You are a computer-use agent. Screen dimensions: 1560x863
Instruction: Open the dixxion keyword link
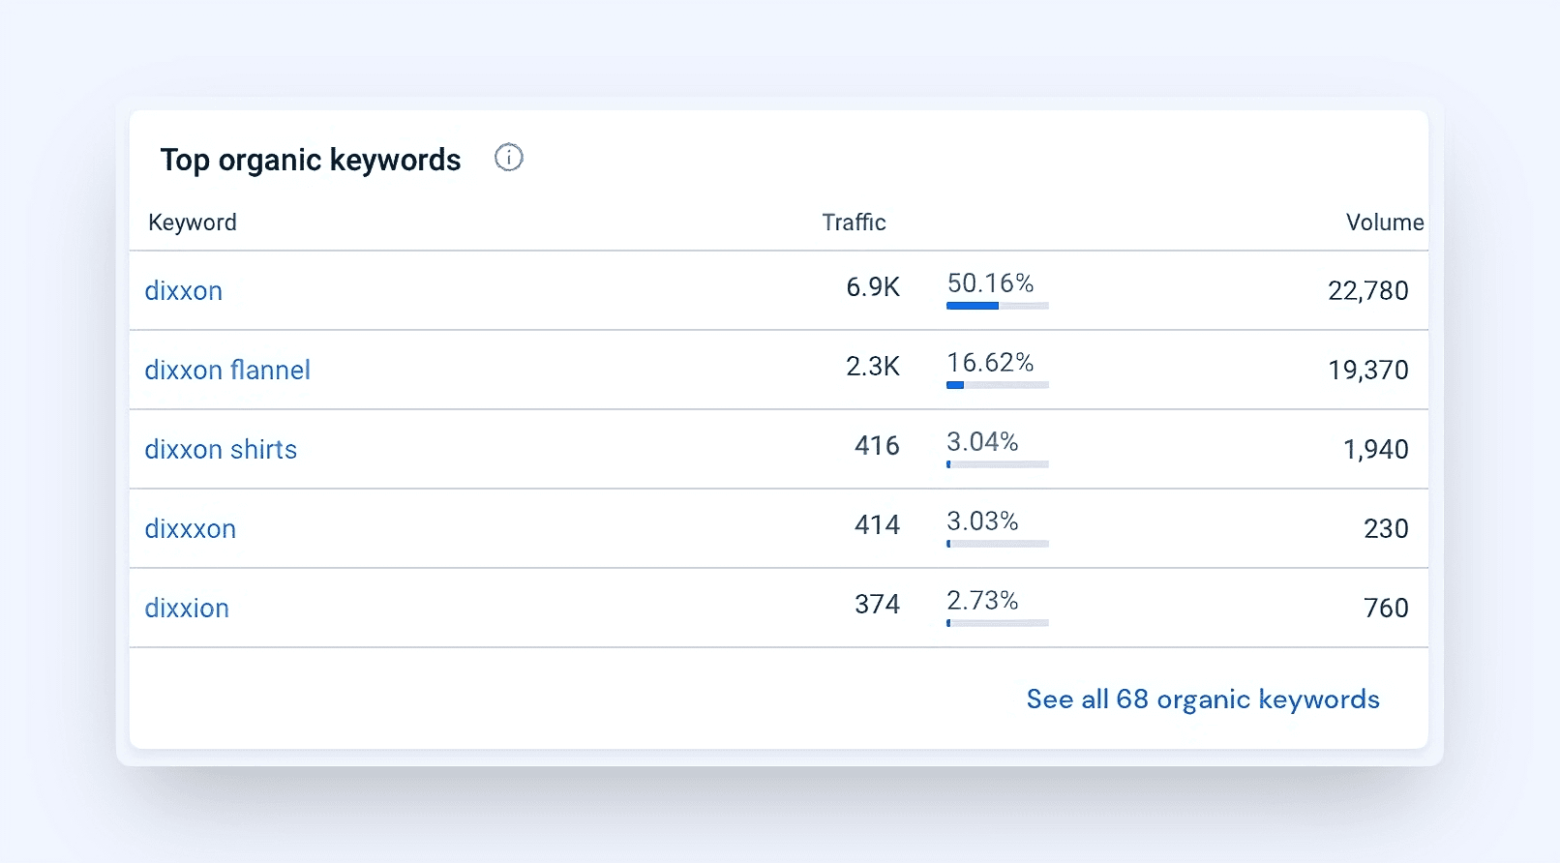tap(187, 608)
